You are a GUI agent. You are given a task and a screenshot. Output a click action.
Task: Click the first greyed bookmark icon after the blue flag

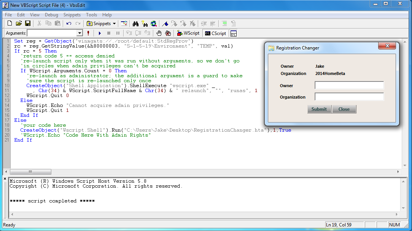tap(174, 24)
